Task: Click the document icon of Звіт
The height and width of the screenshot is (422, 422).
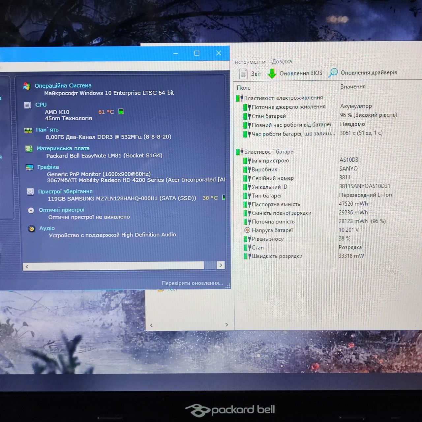Action: click(x=243, y=74)
